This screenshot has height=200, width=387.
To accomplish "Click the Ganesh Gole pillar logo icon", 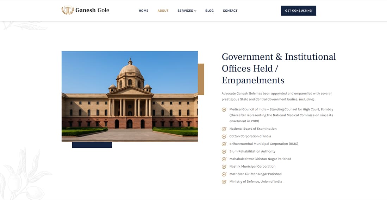I will point(68,11).
